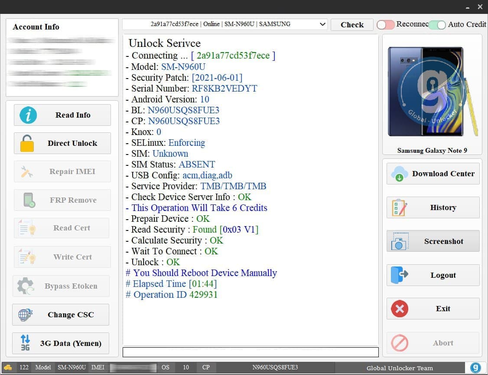Minimize the Global Unlocker window

pos(468,7)
